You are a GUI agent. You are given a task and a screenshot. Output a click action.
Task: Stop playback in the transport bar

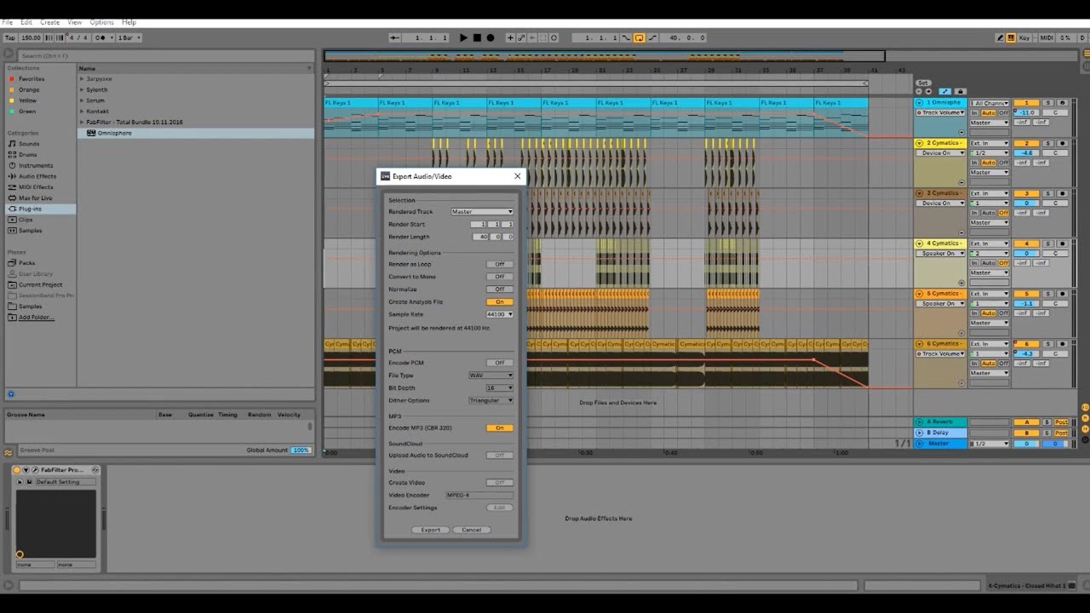pos(477,37)
